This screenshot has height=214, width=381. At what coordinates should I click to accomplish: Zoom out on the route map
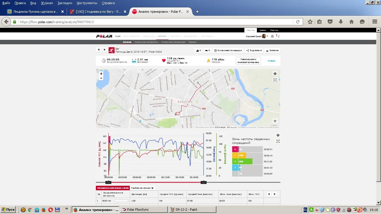(101, 78)
